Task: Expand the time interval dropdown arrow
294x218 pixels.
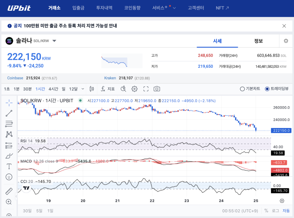Action: click(83, 89)
